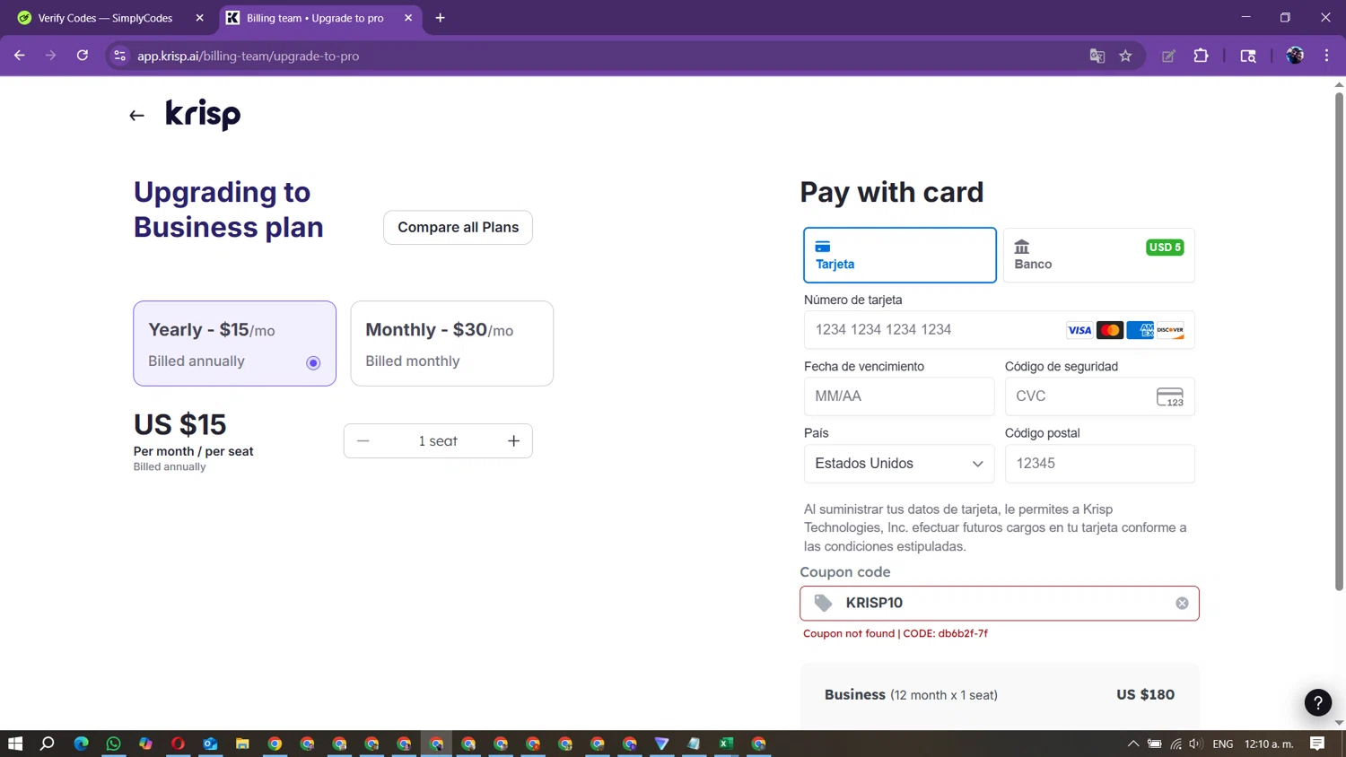
Task: Click the krisp logo
Action: coord(203,115)
